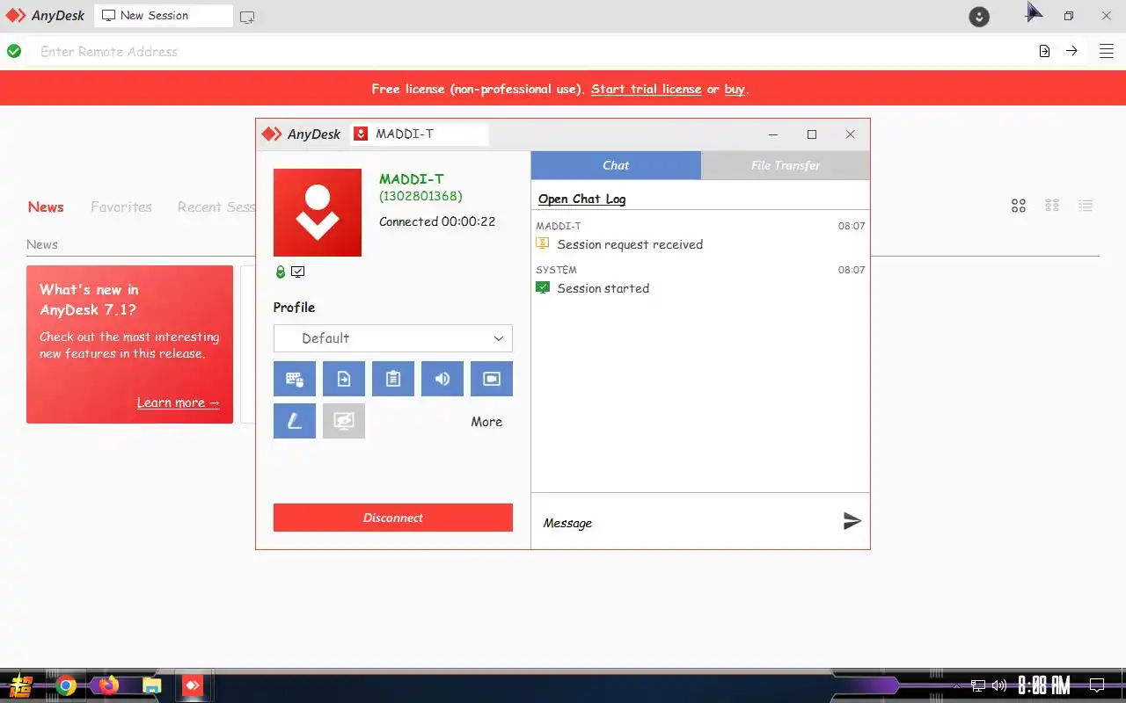Click the green connection status check icon

click(x=14, y=51)
